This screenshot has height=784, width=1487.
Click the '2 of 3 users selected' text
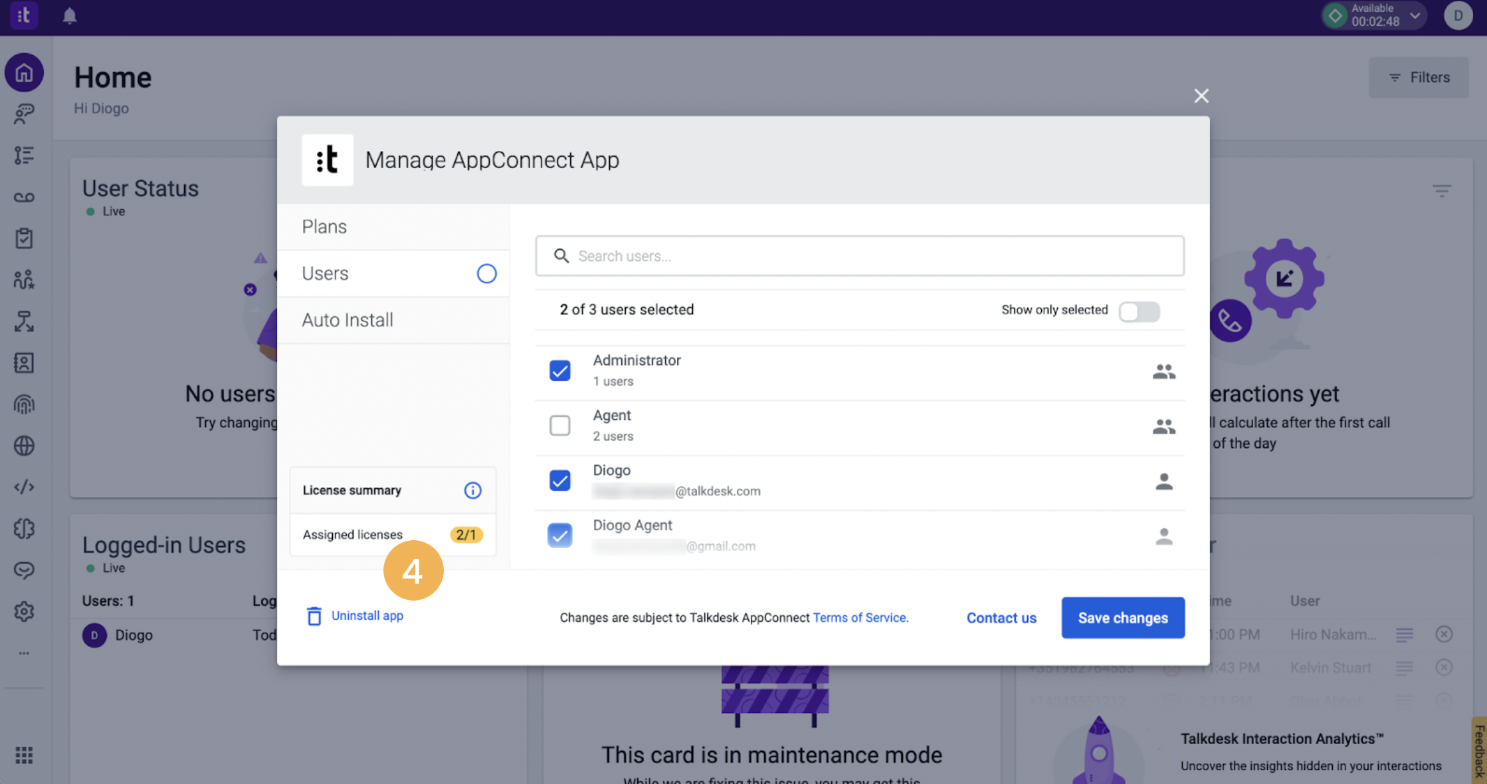[x=627, y=310]
